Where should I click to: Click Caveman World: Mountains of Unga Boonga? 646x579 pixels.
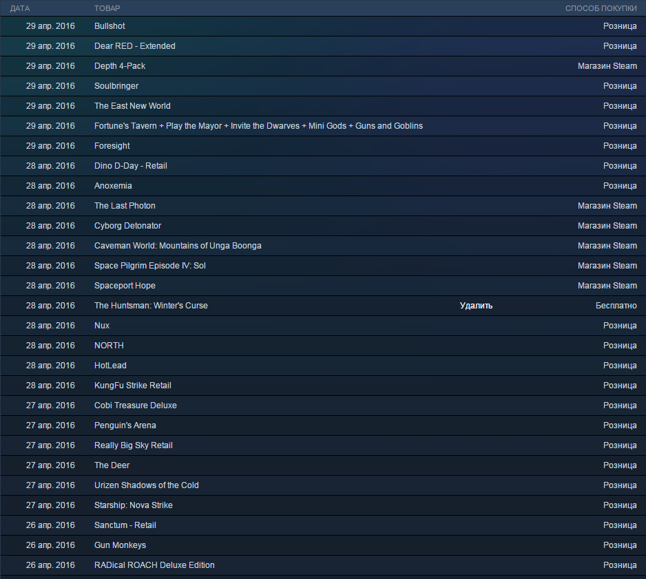(x=178, y=246)
